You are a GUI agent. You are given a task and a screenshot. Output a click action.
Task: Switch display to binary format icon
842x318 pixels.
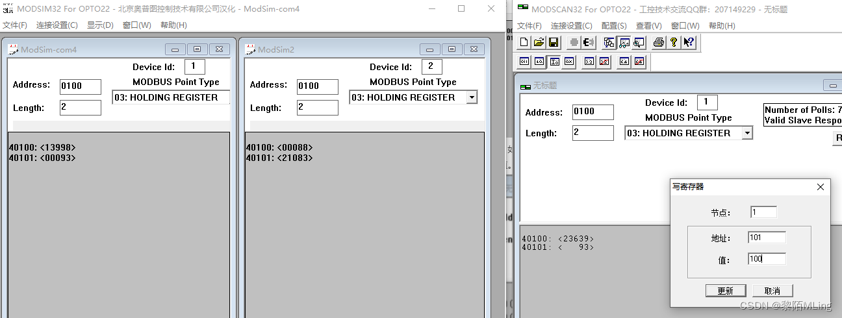coord(524,62)
